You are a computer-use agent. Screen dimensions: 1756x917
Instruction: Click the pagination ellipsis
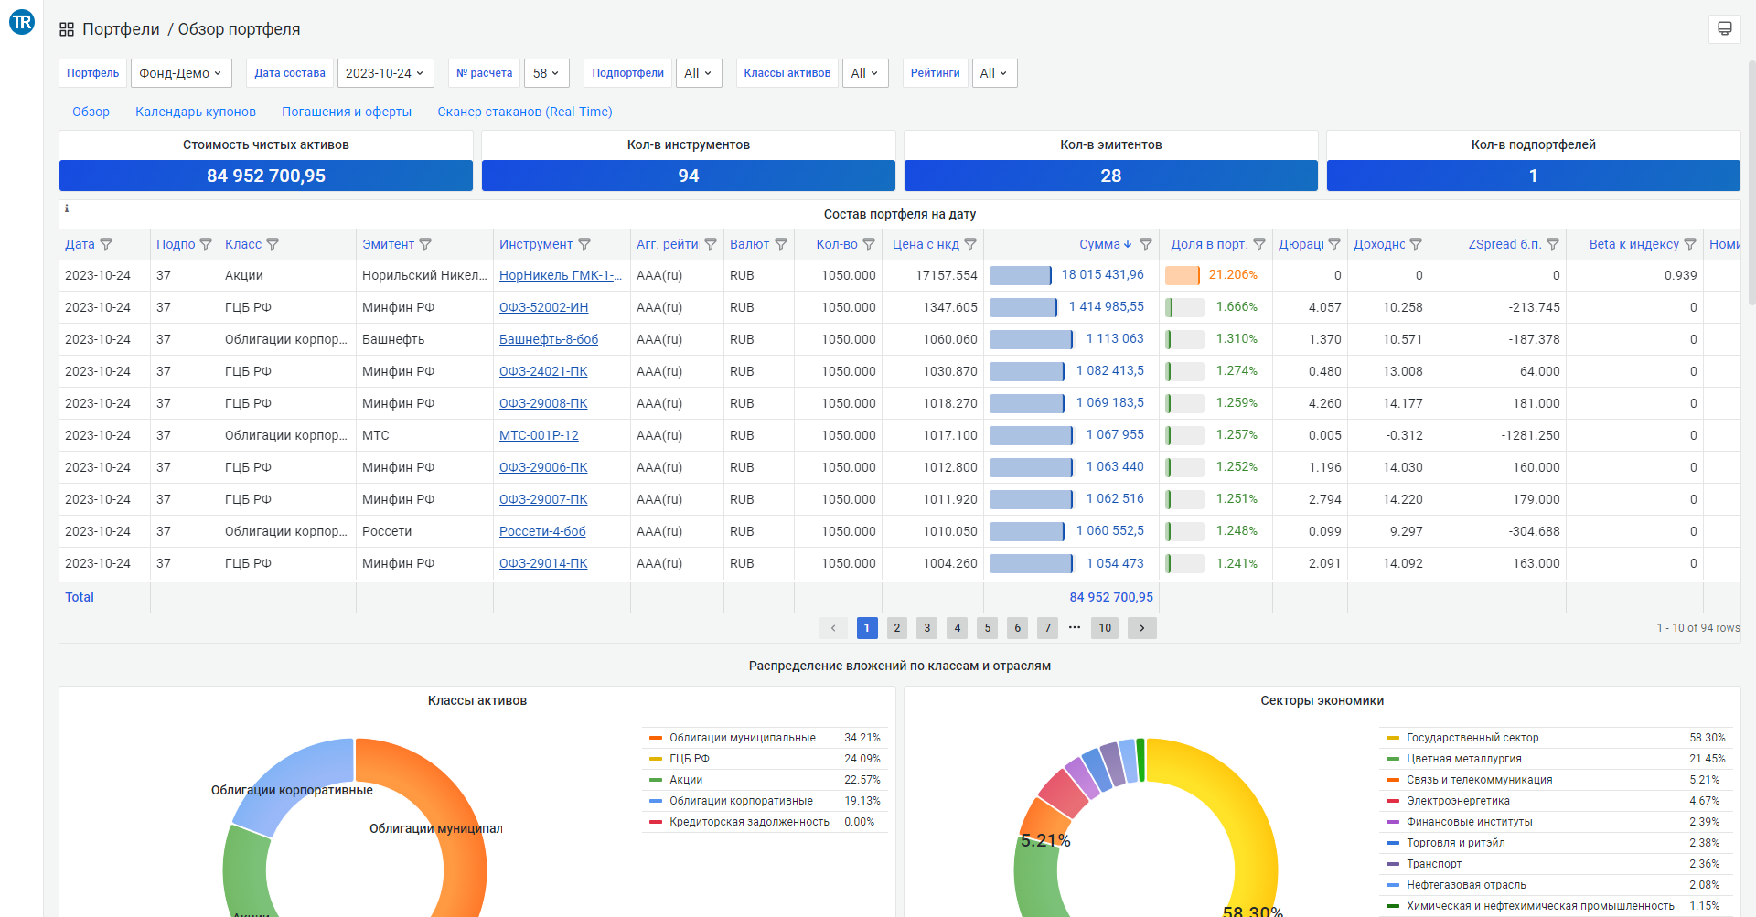(x=1075, y=628)
